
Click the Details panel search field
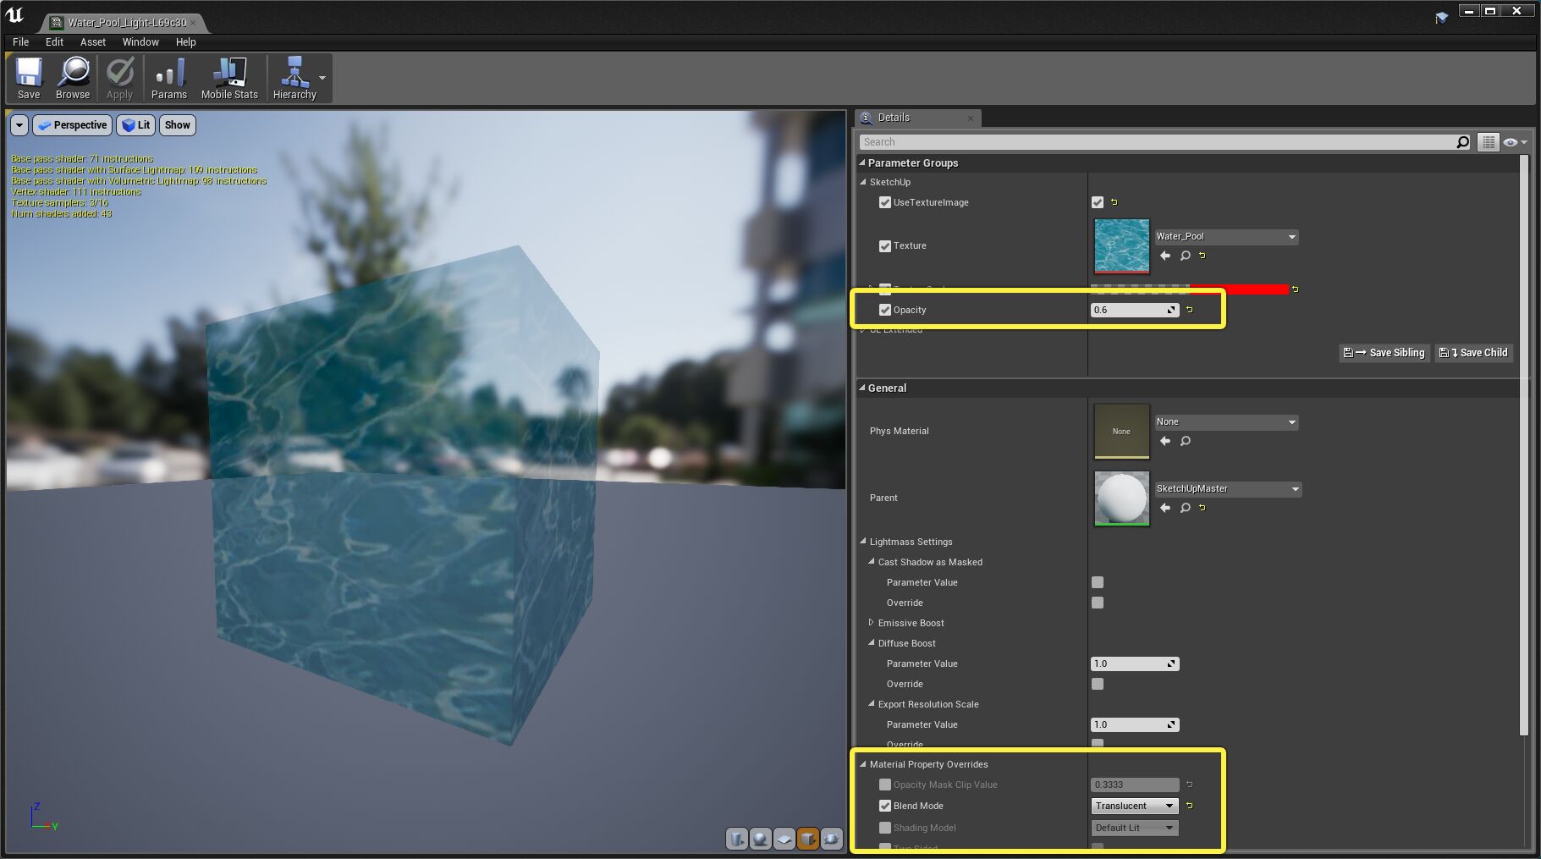pyautogui.click(x=1100, y=141)
